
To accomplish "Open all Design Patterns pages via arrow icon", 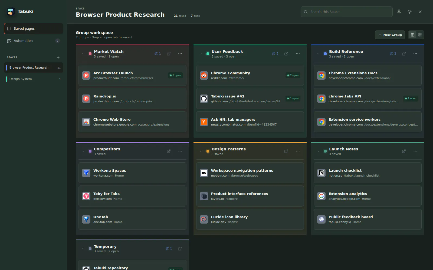I will (x=286, y=151).
